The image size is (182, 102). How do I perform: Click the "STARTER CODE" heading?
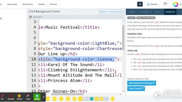tap(135, 34)
